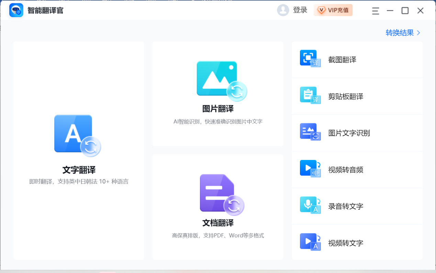The width and height of the screenshot is (436, 273).
Task: Open the 登录 login link
Action: tap(300, 10)
